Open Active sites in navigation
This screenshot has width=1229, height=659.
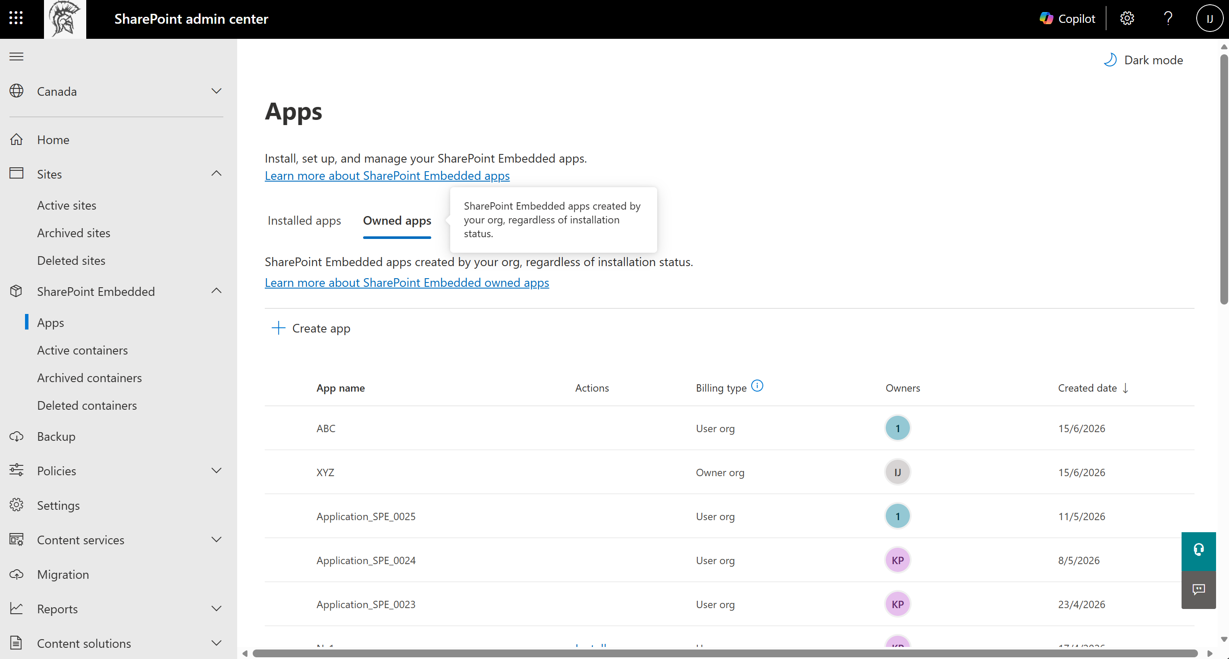tap(67, 205)
